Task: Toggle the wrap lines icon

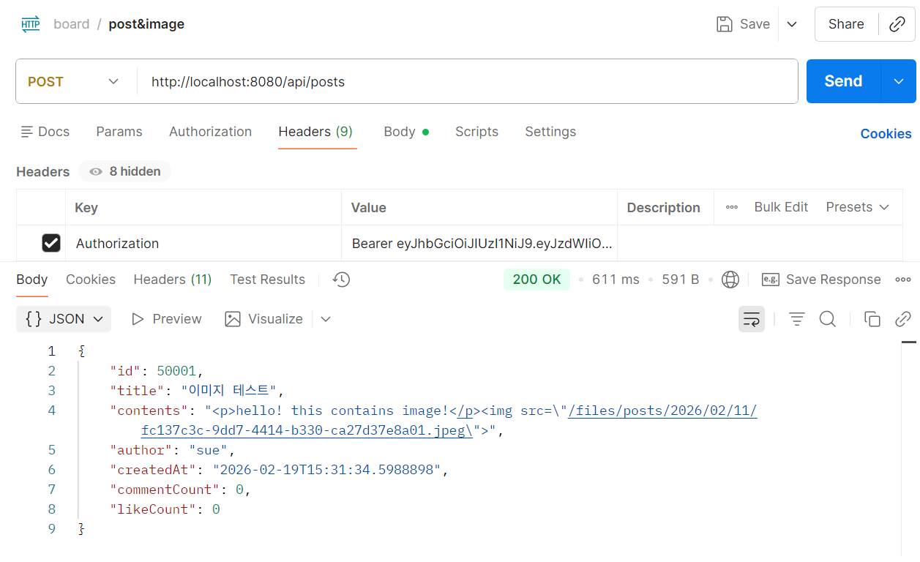Action: [x=751, y=319]
